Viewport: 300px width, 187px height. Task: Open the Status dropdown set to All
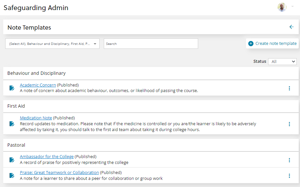[282, 61]
